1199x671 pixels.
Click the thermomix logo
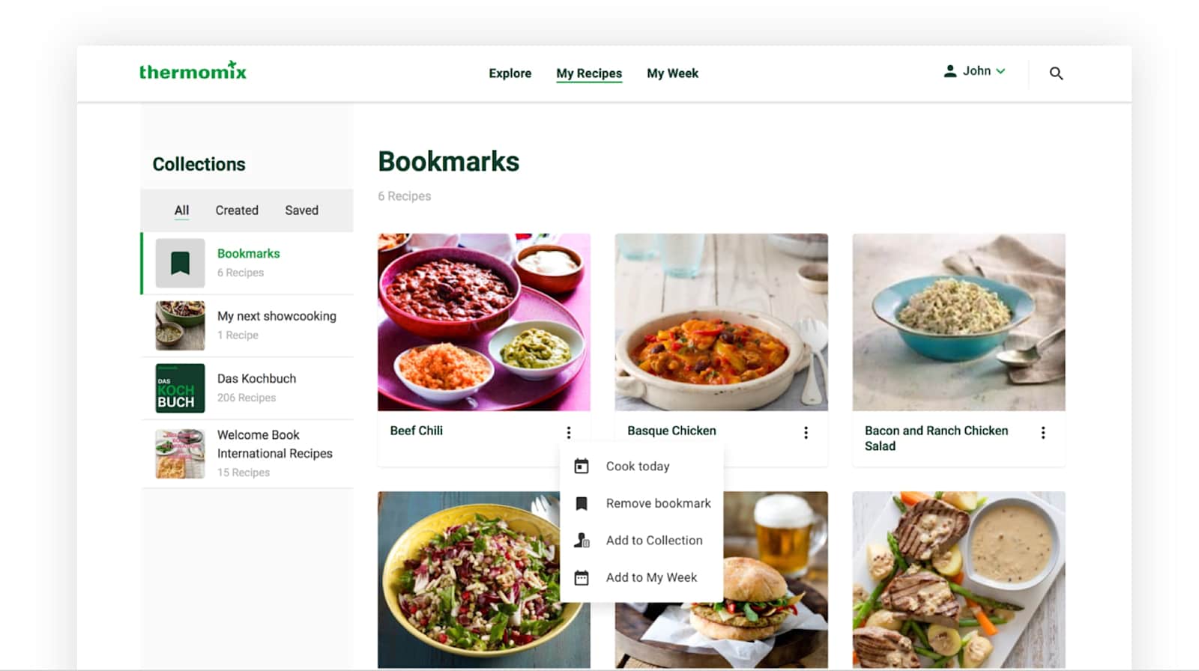point(193,71)
